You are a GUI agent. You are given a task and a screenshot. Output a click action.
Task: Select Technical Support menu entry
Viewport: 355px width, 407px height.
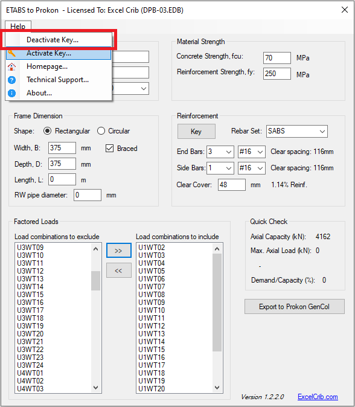click(59, 80)
